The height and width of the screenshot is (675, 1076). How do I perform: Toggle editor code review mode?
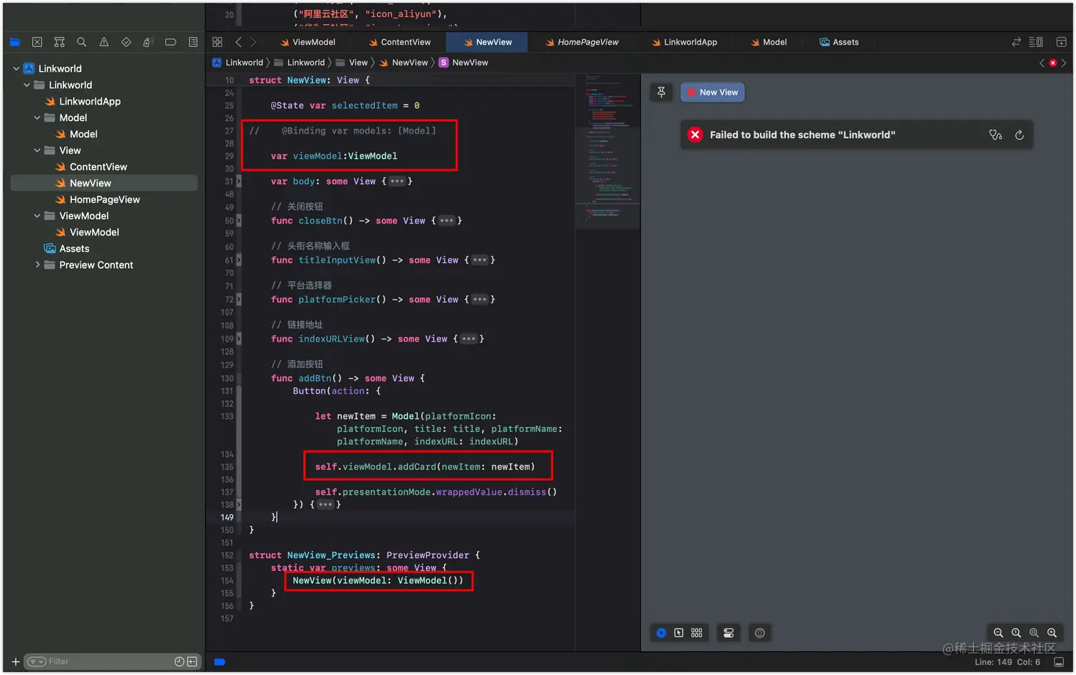pos(1016,42)
